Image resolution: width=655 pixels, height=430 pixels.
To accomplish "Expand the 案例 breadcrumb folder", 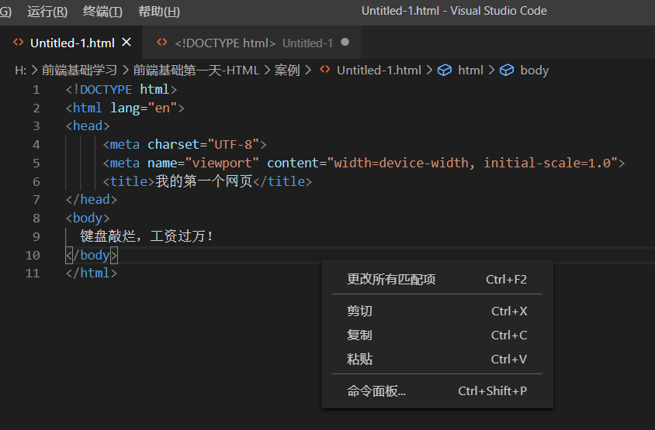I will click(x=287, y=70).
